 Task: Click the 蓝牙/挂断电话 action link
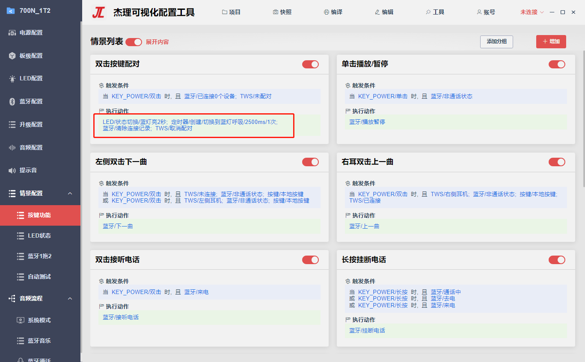367,330
